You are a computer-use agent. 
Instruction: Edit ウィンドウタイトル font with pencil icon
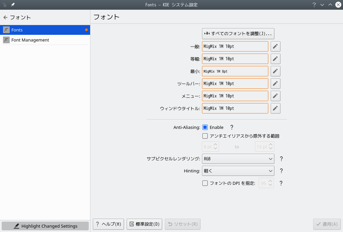pos(275,108)
